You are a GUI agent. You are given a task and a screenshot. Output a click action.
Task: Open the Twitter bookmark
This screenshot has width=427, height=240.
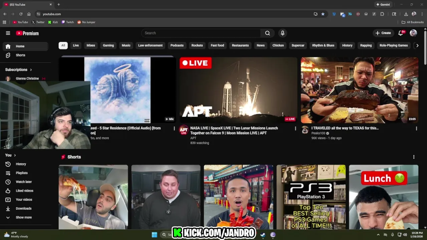coord(38,22)
